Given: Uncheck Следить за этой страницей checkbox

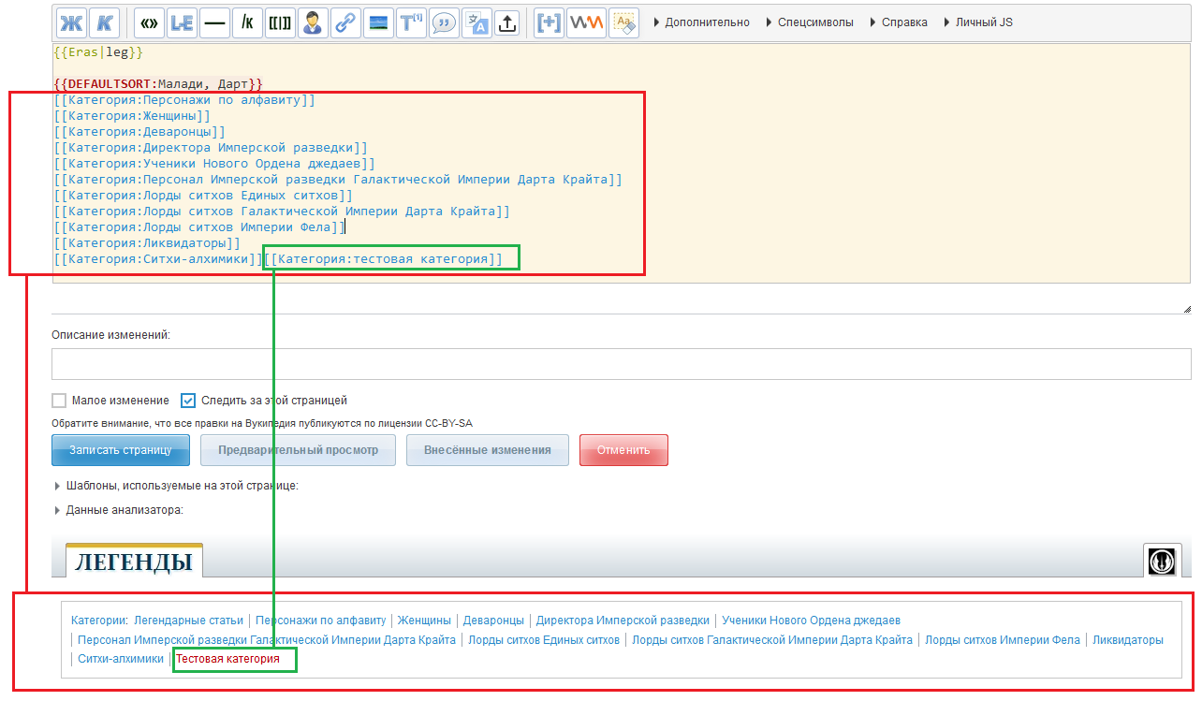Looking at the screenshot, I should pyautogui.click(x=188, y=401).
